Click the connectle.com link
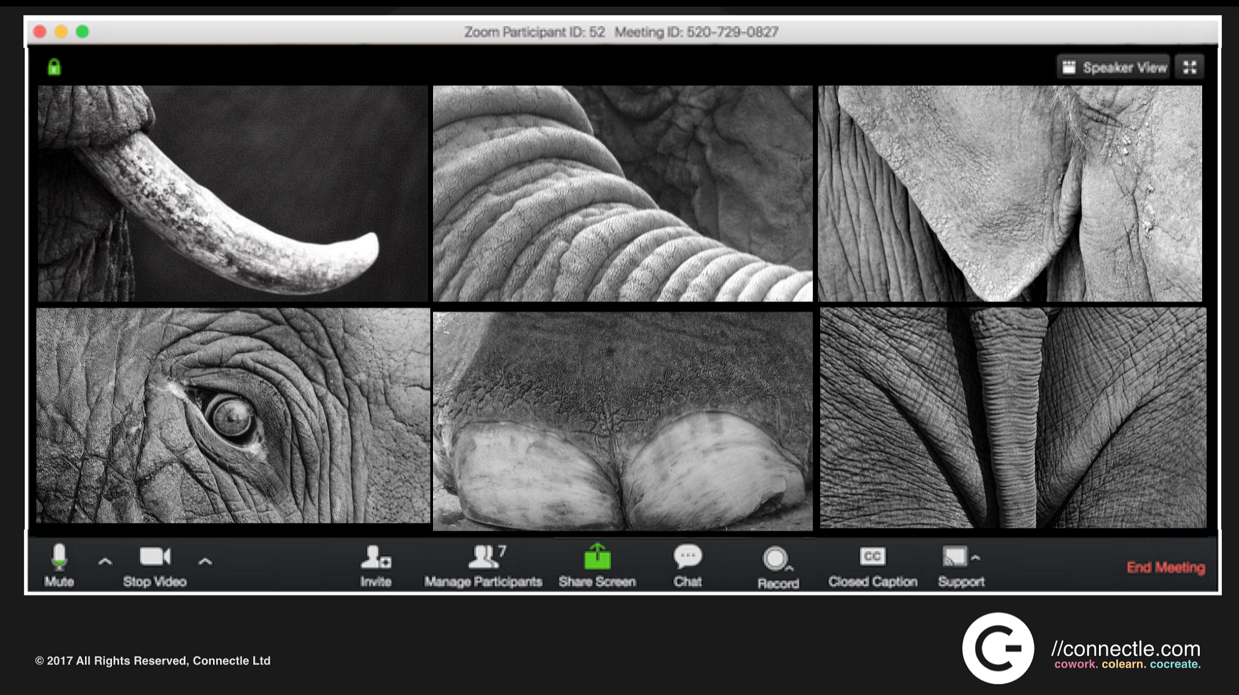The width and height of the screenshot is (1239, 695). 1126,649
